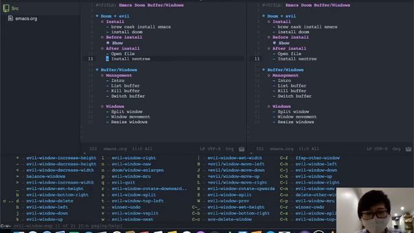Image resolution: width=414 pixels, height=233 pixels.
Task: Click 'LF UTF-8' encoding in left modeline
Action: pos(210,149)
